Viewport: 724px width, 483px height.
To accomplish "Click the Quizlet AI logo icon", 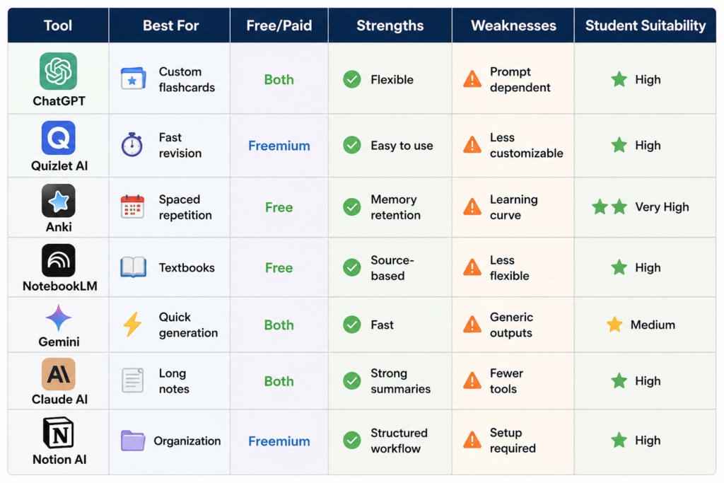I will [x=58, y=138].
